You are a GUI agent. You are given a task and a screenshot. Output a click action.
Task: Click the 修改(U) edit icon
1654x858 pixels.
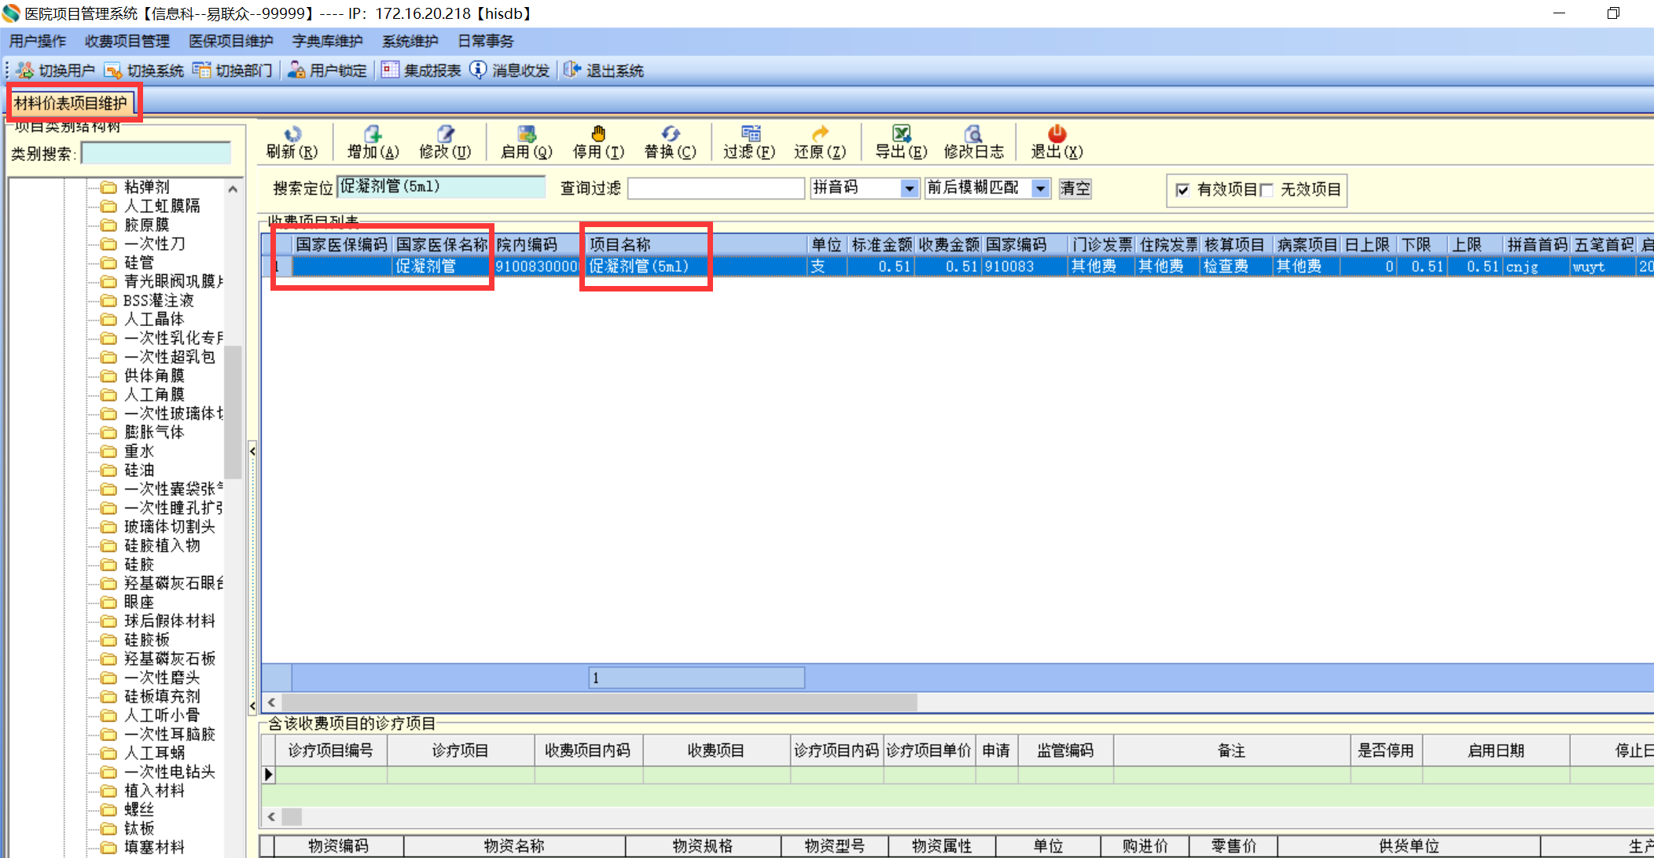[446, 134]
